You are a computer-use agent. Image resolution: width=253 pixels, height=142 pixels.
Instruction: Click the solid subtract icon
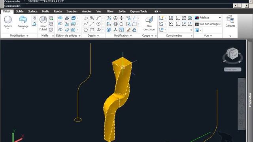coord(60,24)
